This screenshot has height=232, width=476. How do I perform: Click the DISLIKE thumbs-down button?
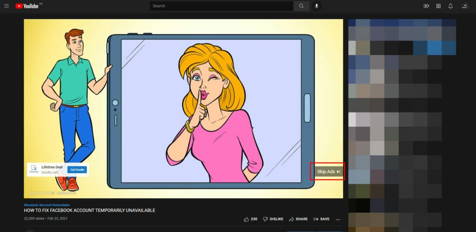(273, 219)
